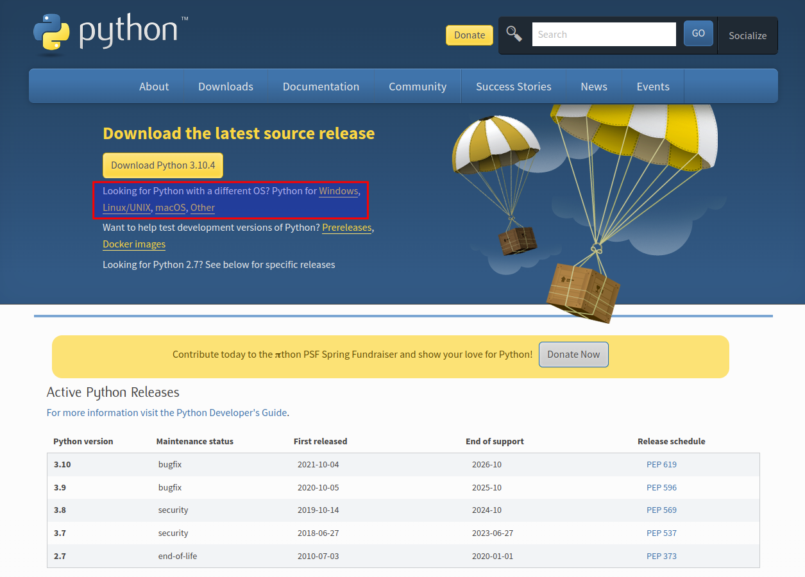Image resolution: width=805 pixels, height=577 pixels.
Task: Click the 3.9 version cell
Action: tap(60, 488)
